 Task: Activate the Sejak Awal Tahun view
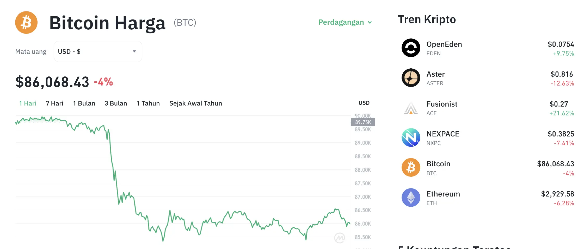(x=195, y=103)
